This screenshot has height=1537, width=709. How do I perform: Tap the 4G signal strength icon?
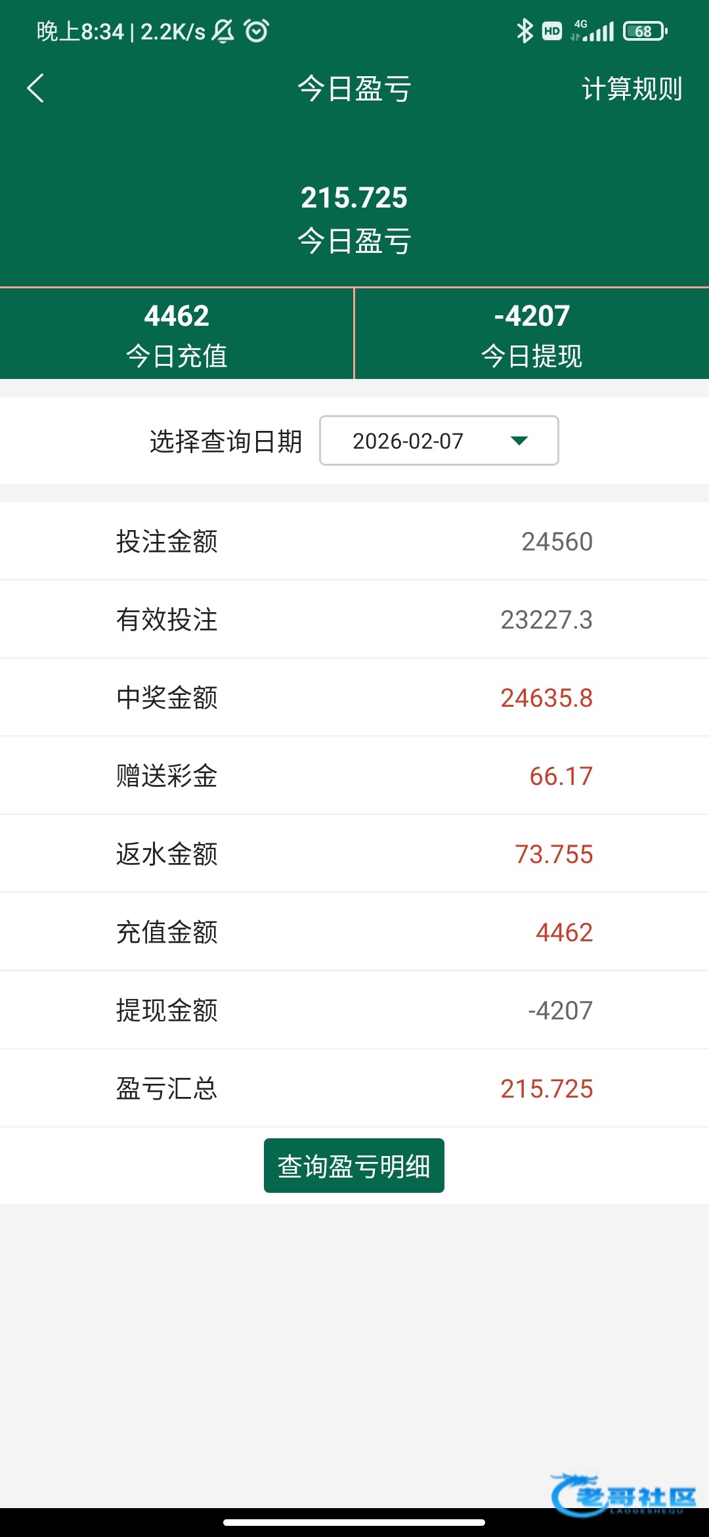(x=593, y=31)
